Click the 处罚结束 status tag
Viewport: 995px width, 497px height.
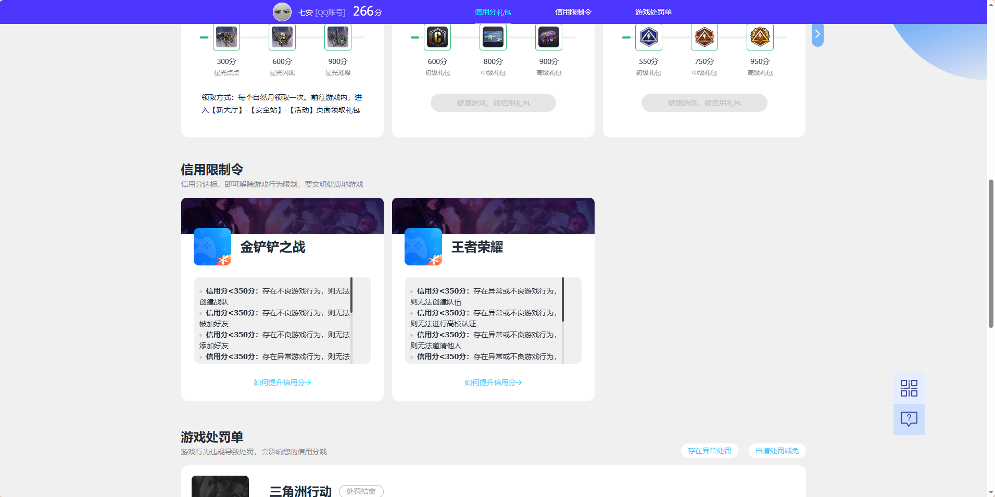pyautogui.click(x=361, y=491)
